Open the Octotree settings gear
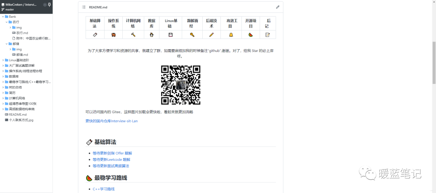 tap(45, 5)
